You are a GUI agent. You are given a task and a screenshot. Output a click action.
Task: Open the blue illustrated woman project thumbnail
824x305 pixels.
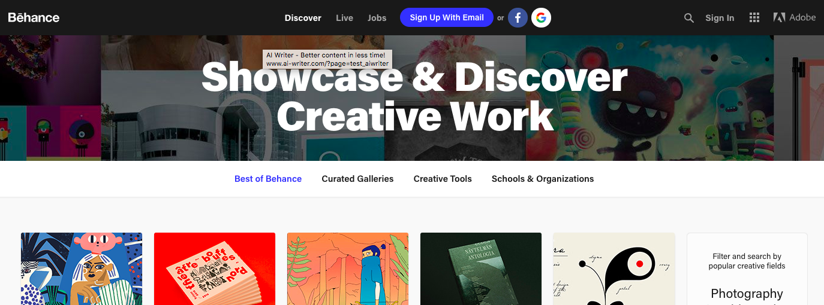click(82, 269)
